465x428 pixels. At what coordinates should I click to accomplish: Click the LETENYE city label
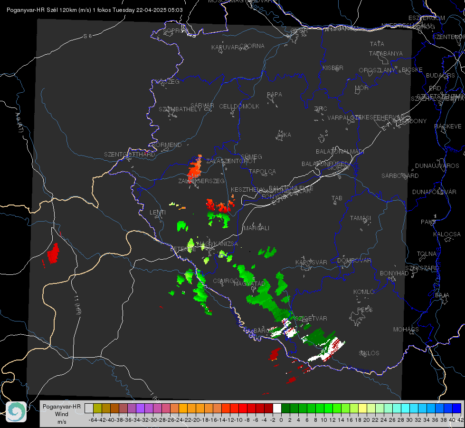pos(183,249)
